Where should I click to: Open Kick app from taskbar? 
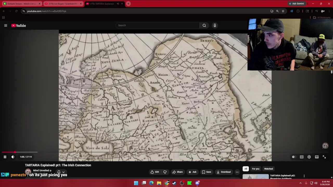pyautogui.click(x=190, y=183)
